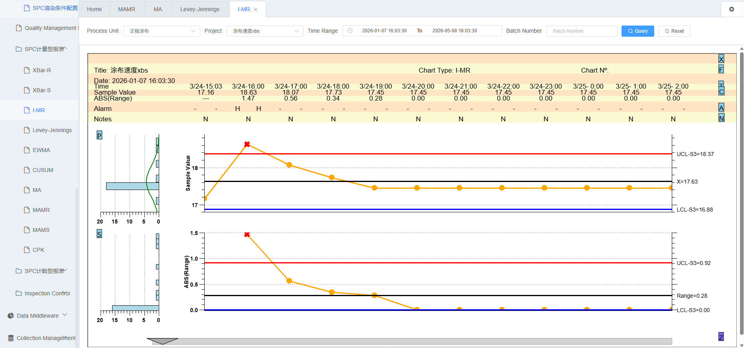The width and height of the screenshot is (744, 348).
Task: Click the Collection Management database icon
Action: 11,338
